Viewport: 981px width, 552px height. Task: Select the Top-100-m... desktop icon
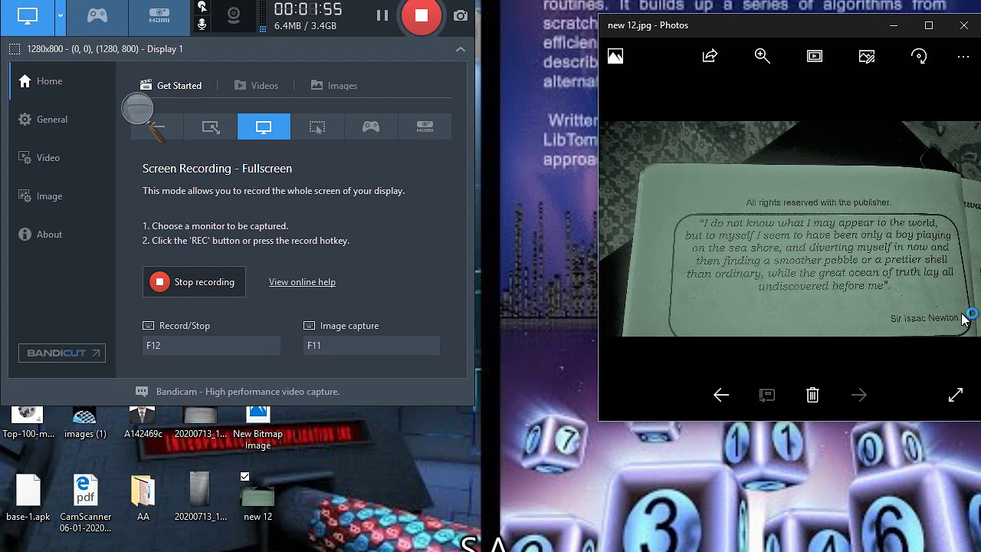click(x=28, y=422)
